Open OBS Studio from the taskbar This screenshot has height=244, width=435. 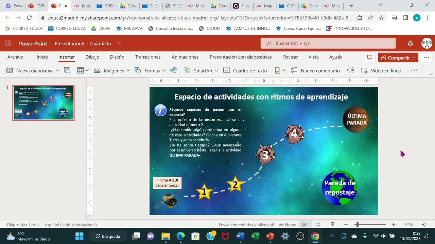click(300, 236)
